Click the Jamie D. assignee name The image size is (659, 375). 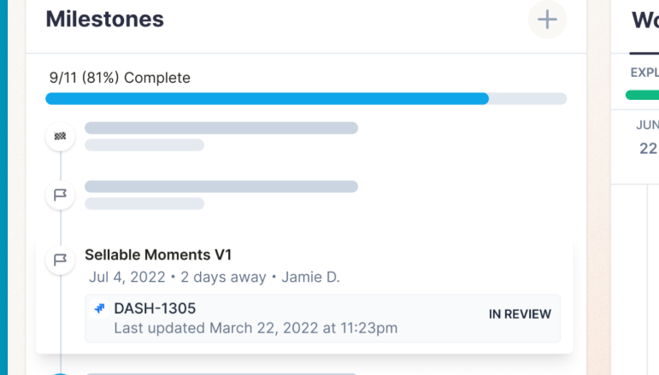point(310,277)
